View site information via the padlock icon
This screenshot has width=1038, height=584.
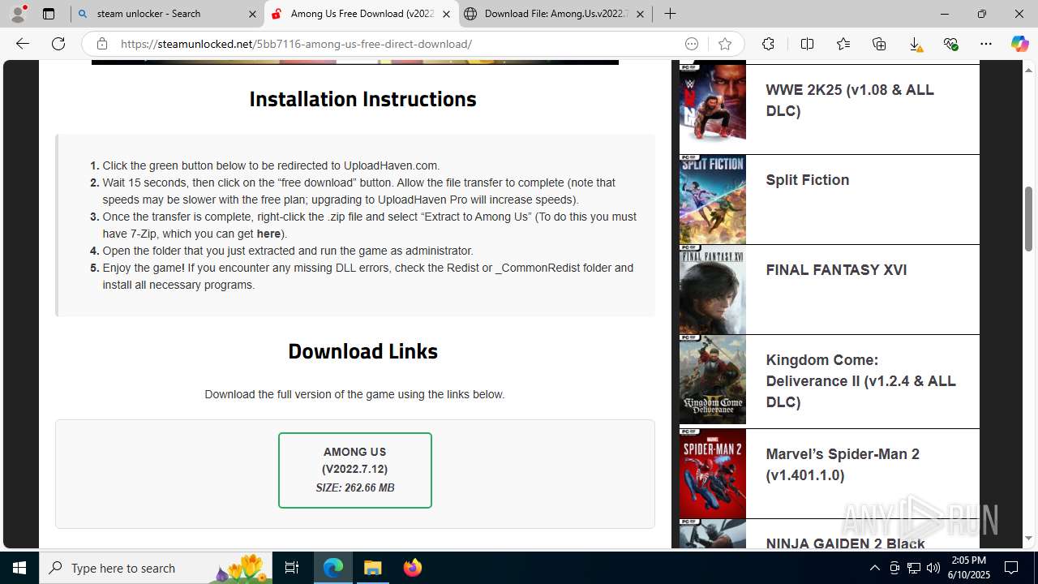click(101, 44)
